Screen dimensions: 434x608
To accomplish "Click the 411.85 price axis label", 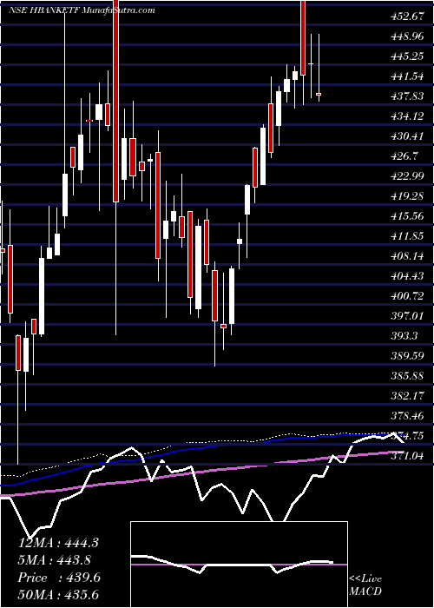I will point(406,236).
